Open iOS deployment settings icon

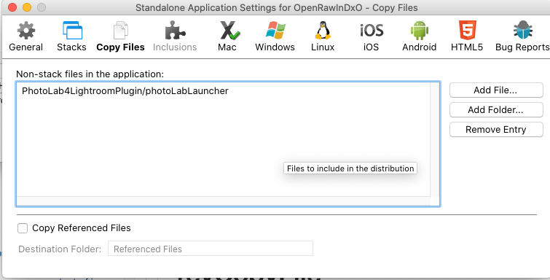(x=371, y=31)
